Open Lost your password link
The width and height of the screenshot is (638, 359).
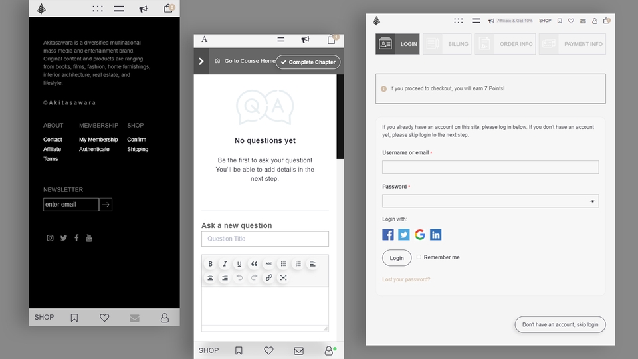406,279
